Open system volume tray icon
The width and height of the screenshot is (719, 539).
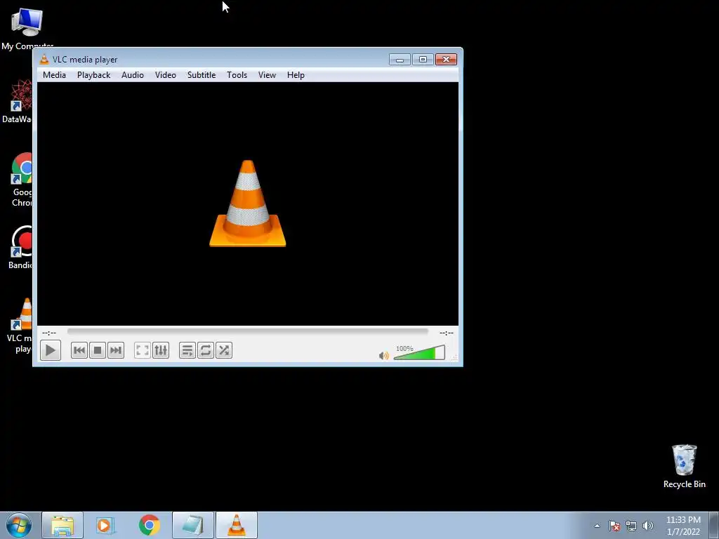click(x=648, y=526)
